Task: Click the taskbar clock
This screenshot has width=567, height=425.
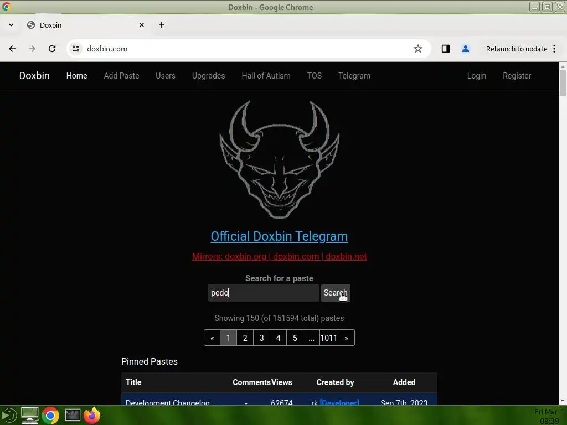Action: 549,416
